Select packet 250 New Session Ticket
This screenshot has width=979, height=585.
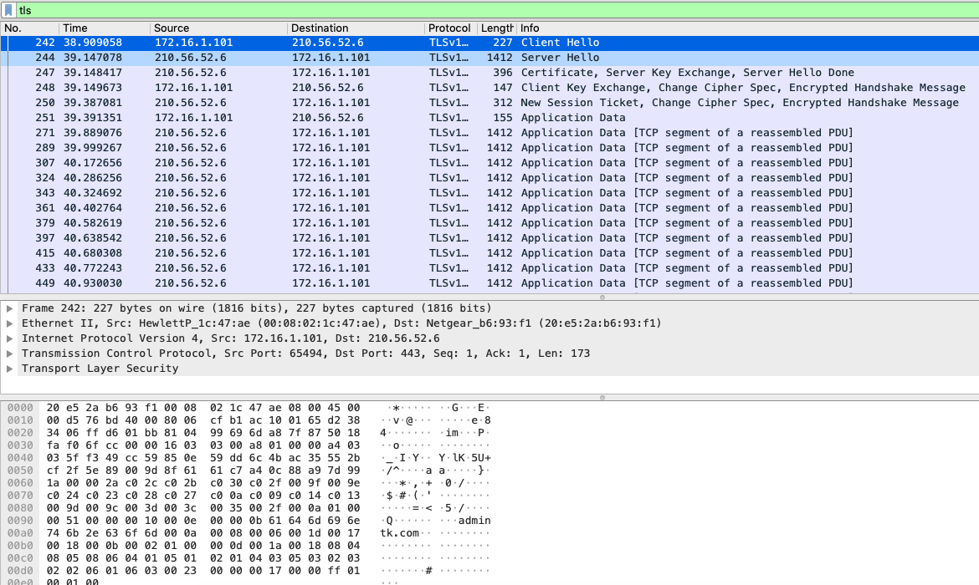tap(489, 102)
